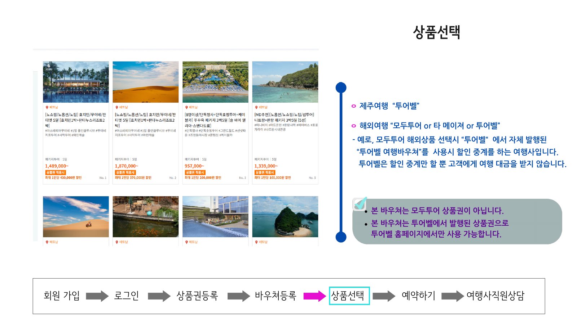Viewport: 577px width, 324px height.
Task: Click the gray arrow before 예약하기
Action: [384, 296]
